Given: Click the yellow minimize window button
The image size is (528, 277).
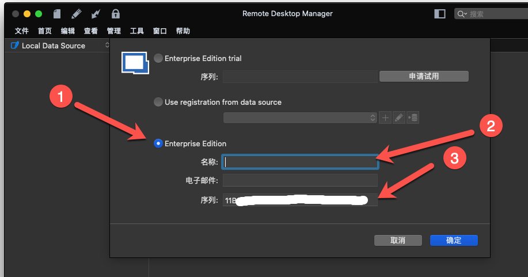Looking at the screenshot, I should click(x=27, y=14).
